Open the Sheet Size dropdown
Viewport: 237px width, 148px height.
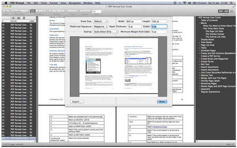[100, 21]
